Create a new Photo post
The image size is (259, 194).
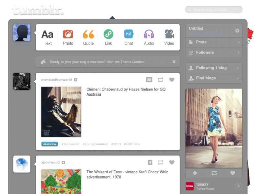pos(68,38)
